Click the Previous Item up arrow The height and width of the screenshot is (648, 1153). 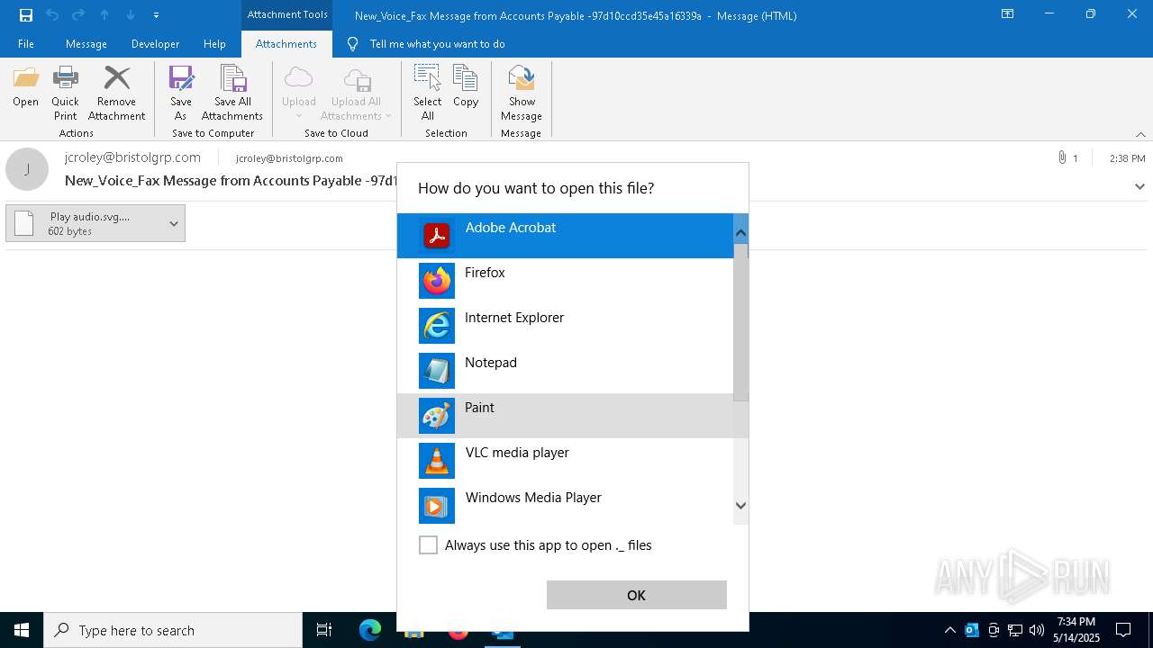pyautogui.click(x=104, y=15)
